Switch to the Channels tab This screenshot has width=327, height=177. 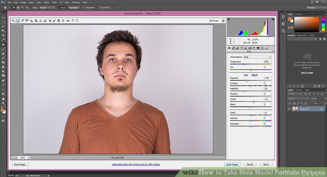[x=299, y=90]
